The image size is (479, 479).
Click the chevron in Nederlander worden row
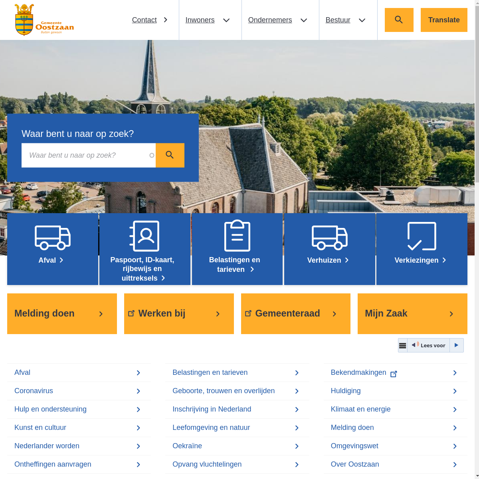pos(139,446)
